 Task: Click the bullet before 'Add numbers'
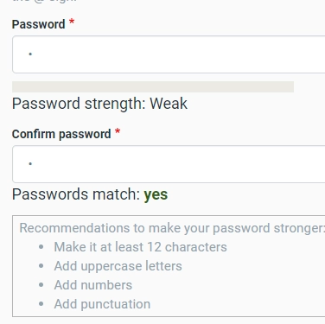click(x=41, y=285)
